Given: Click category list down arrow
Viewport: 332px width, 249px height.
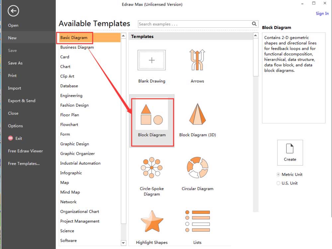Looking at the screenshot, I should click(x=124, y=243).
